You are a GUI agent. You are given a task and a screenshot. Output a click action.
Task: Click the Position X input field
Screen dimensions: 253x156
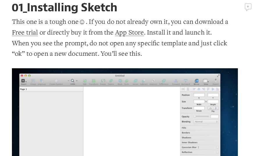199,95
